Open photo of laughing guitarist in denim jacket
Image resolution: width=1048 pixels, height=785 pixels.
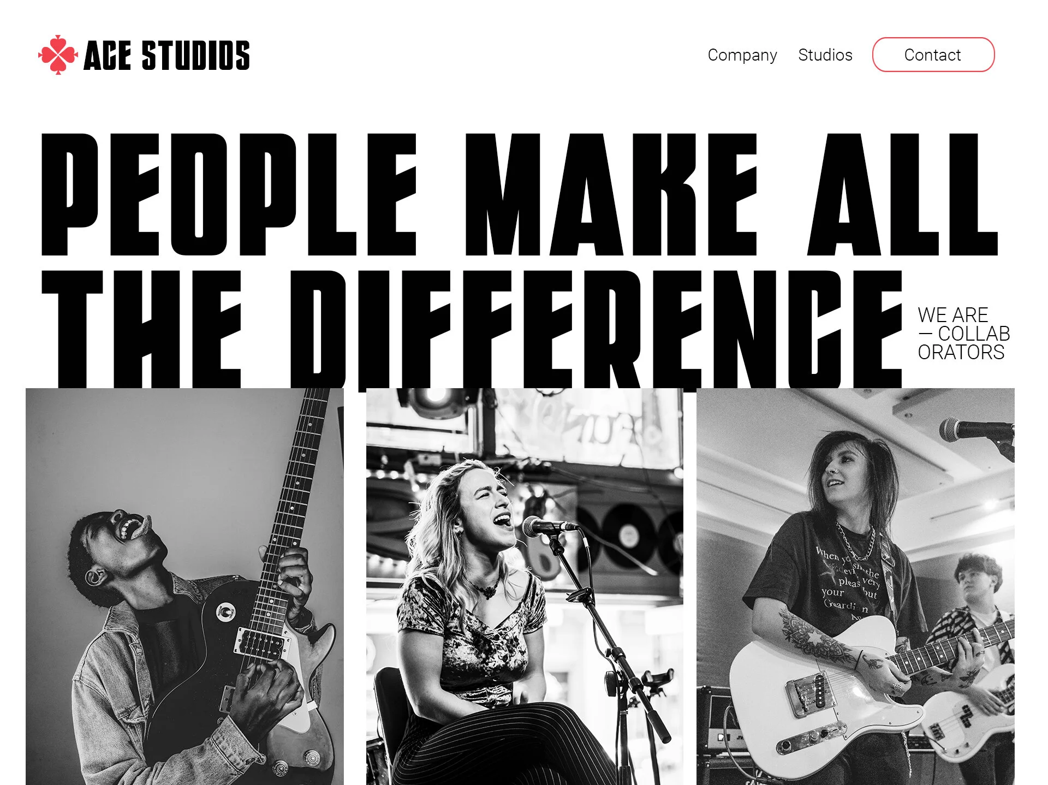point(184,586)
